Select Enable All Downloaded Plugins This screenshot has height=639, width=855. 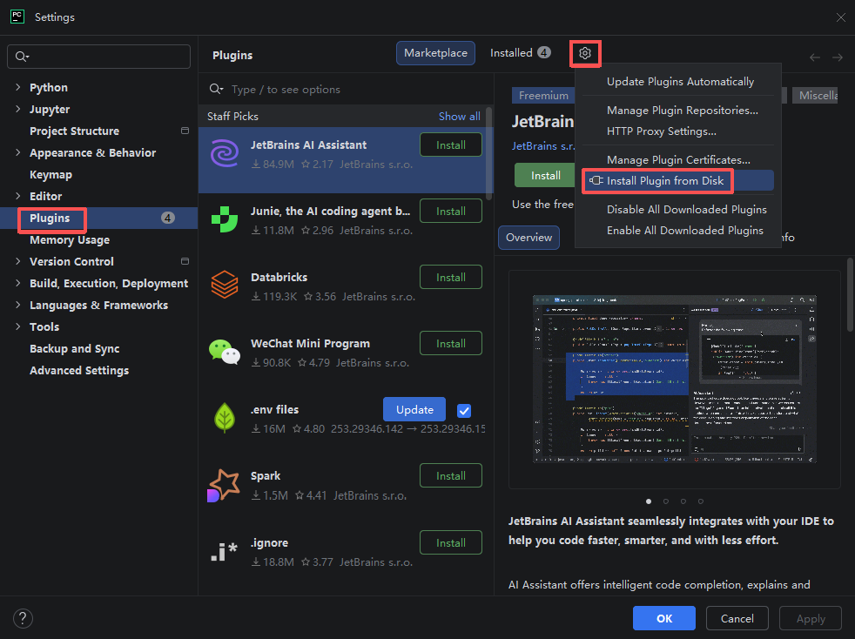685,231
